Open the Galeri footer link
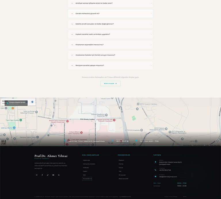Screen dimensions: 221x199 click(x=85, y=171)
